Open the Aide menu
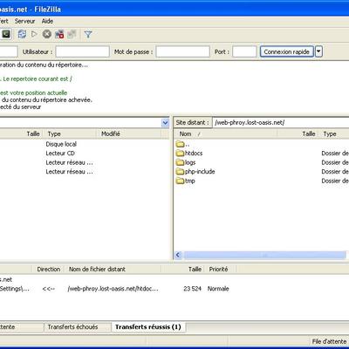 point(47,21)
